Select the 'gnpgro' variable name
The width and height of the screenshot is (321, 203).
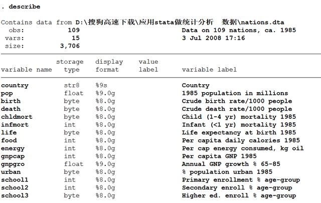tap(13, 164)
